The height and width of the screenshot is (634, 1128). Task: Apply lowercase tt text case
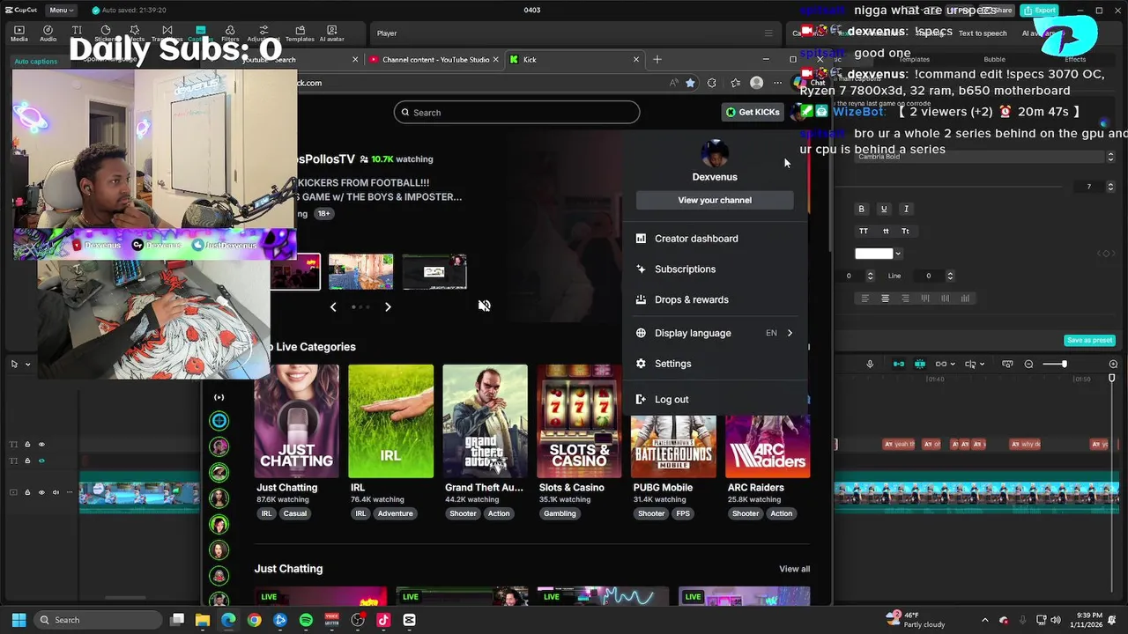pyautogui.click(x=886, y=231)
